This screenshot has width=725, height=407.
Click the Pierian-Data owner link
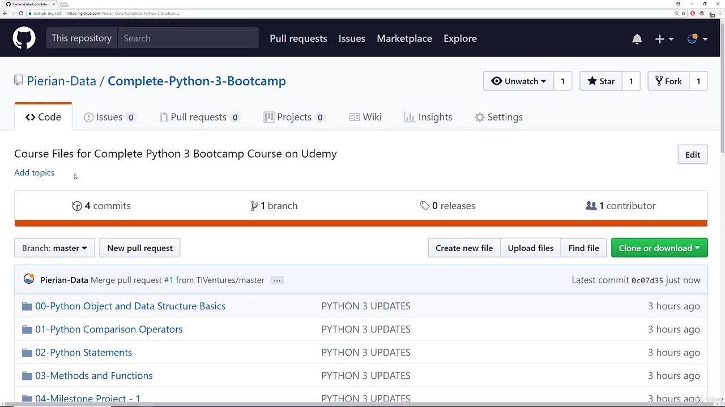tap(62, 81)
